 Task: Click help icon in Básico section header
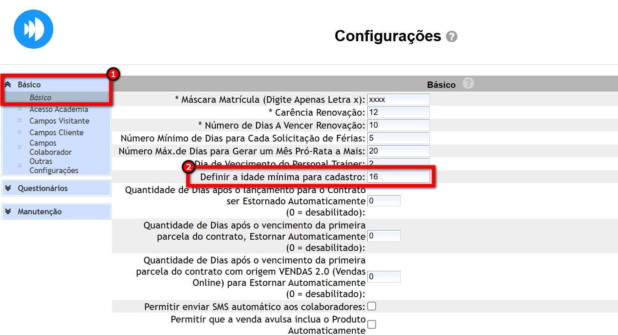click(468, 84)
